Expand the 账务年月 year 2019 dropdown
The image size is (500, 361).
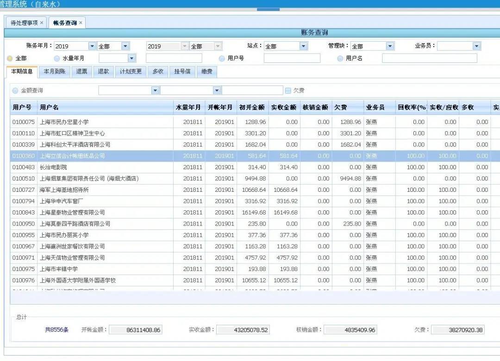[x=92, y=46]
